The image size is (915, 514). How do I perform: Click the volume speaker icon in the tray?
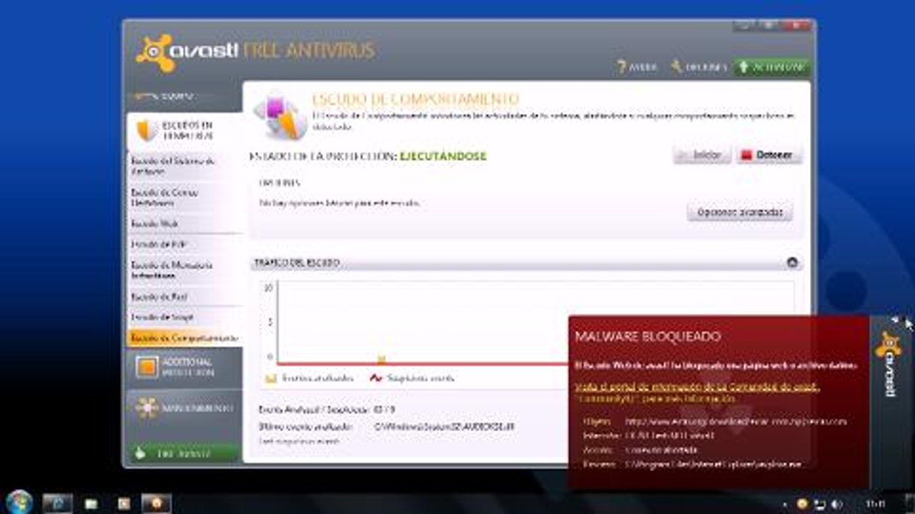(x=836, y=504)
